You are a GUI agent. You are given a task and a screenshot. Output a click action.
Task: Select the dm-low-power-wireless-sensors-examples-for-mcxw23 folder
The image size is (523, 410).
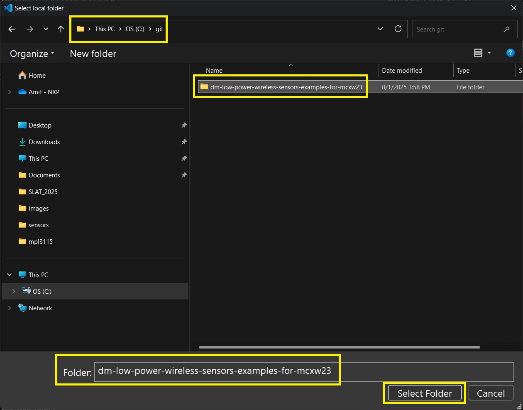click(x=286, y=87)
